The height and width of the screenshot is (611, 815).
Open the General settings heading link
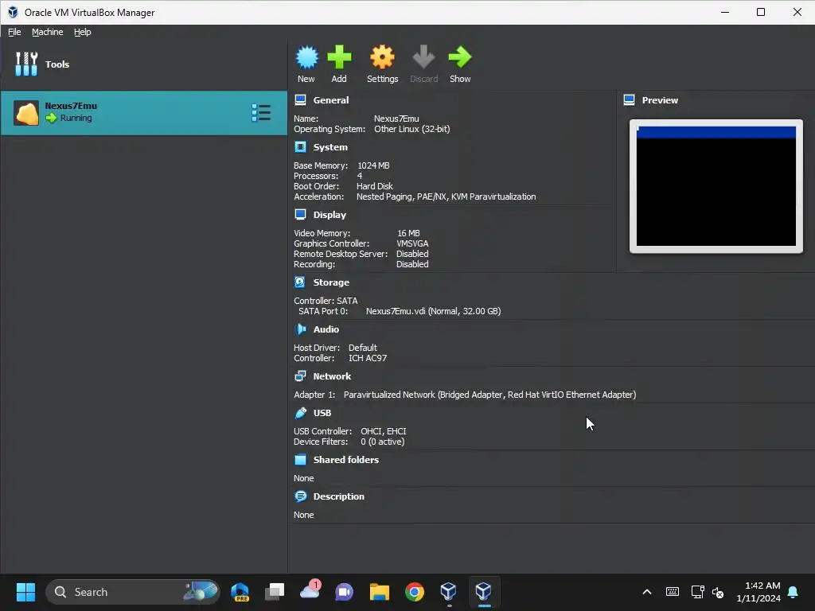(330, 100)
